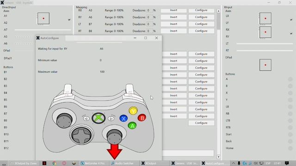The height and width of the screenshot is (166, 296).
Task: Click the XInput DPad position box
Action: [265, 65]
